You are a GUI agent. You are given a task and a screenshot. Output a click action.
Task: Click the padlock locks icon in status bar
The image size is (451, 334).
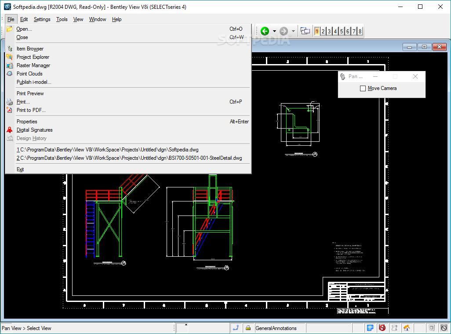[248, 328]
